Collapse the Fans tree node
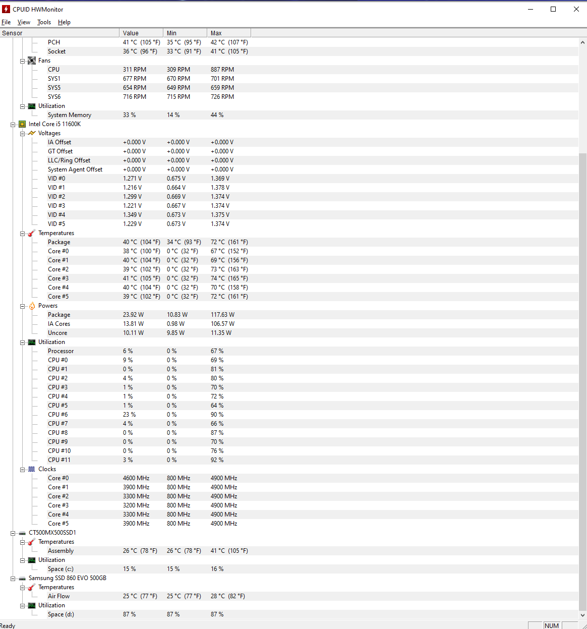 (x=23, y=61)
